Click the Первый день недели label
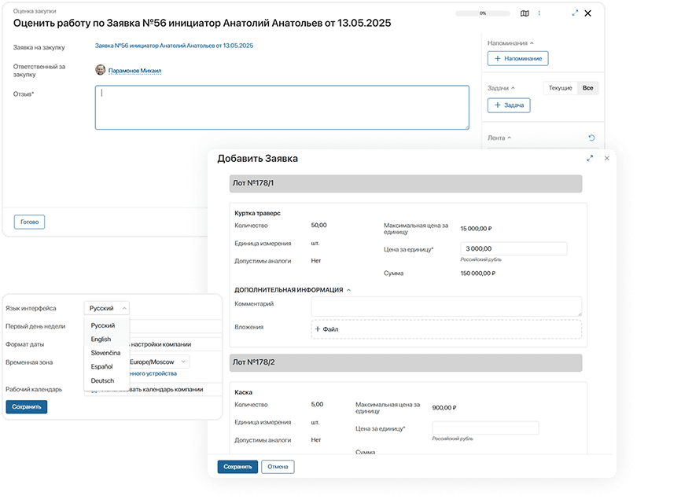The height and width of the screenshot is (503, 692). [x=35, y=326]
